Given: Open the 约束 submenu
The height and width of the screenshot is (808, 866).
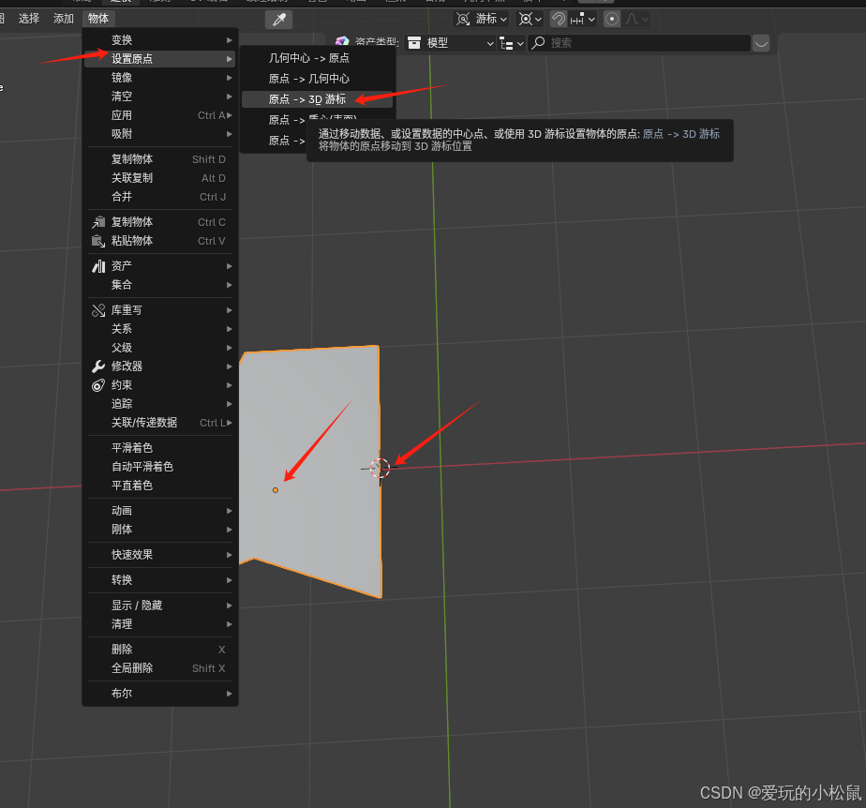Looking at the screenshot, I should coord(160,385).
